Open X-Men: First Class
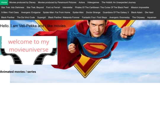Image resolution: width=160 pixels, height=120 pixels. click(x=10, y=12)
